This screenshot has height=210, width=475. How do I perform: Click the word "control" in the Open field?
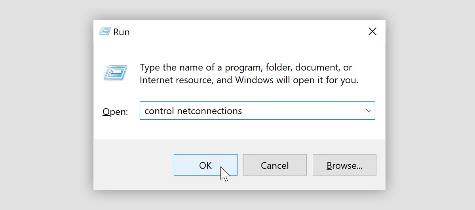[159, 111]
